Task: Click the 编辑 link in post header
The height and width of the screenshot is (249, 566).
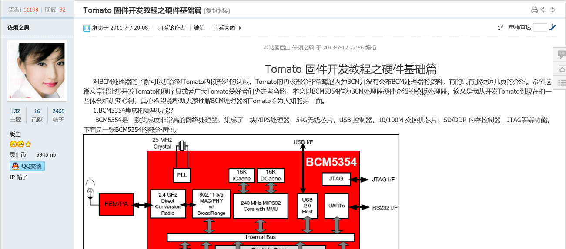Action: coord(199,28)
